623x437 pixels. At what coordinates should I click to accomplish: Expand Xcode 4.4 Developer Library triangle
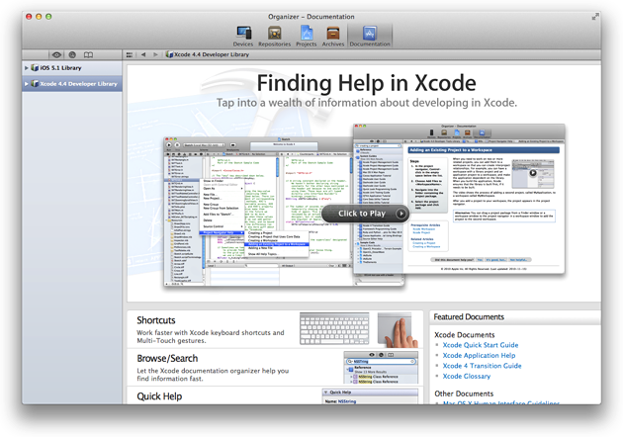[x=27, y=84]
